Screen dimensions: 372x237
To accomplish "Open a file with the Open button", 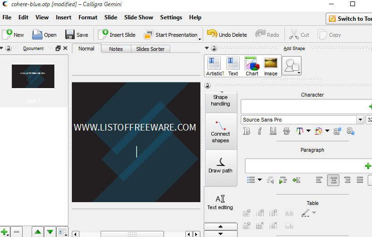I will point(44,35).
